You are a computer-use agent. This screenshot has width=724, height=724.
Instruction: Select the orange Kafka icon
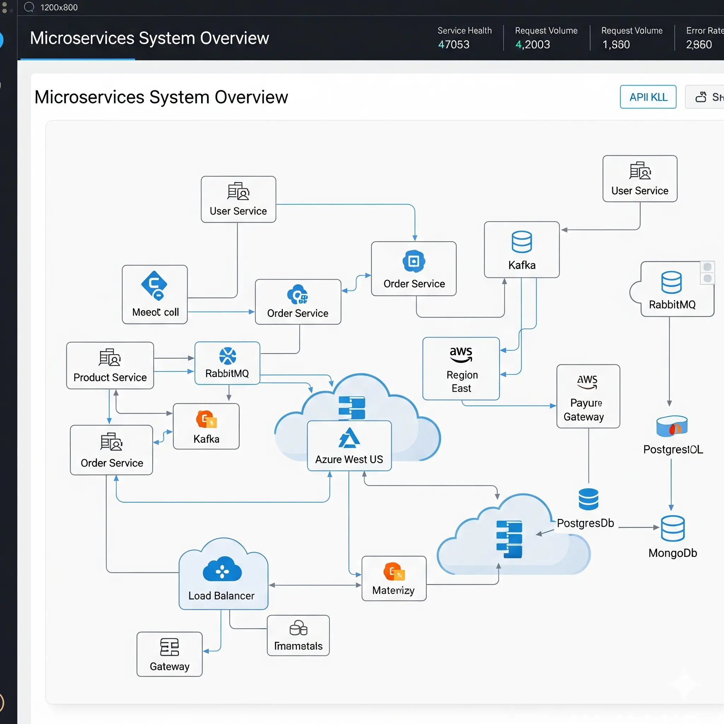(x=206, y=419)
